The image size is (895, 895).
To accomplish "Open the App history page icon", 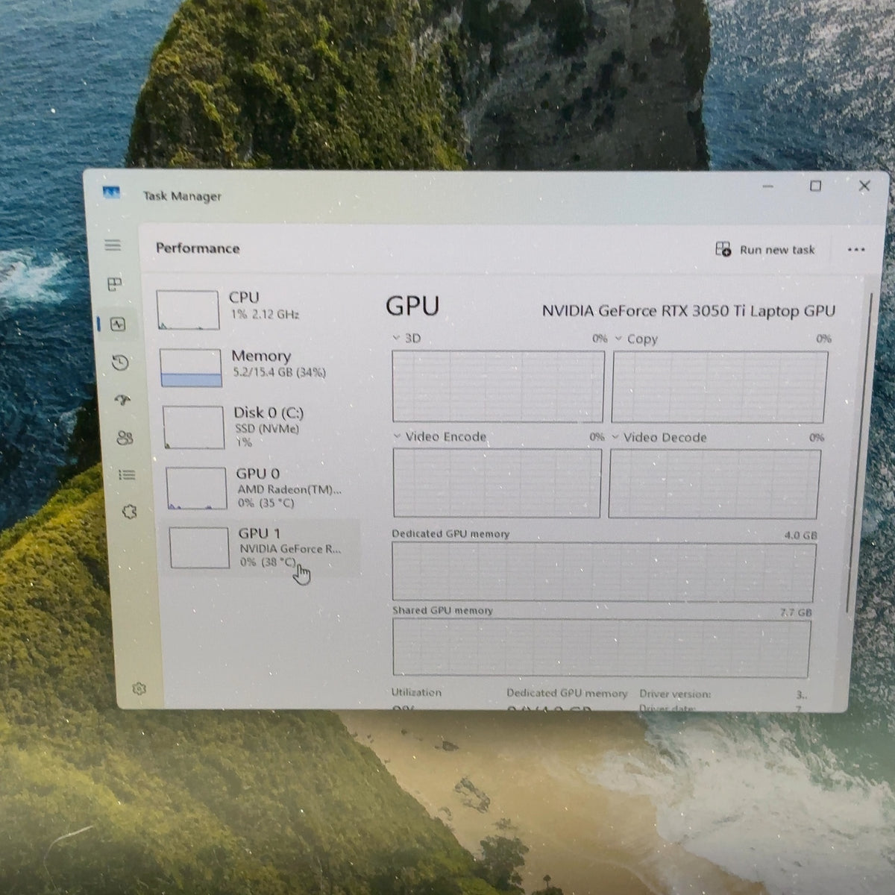I will 120,363.
